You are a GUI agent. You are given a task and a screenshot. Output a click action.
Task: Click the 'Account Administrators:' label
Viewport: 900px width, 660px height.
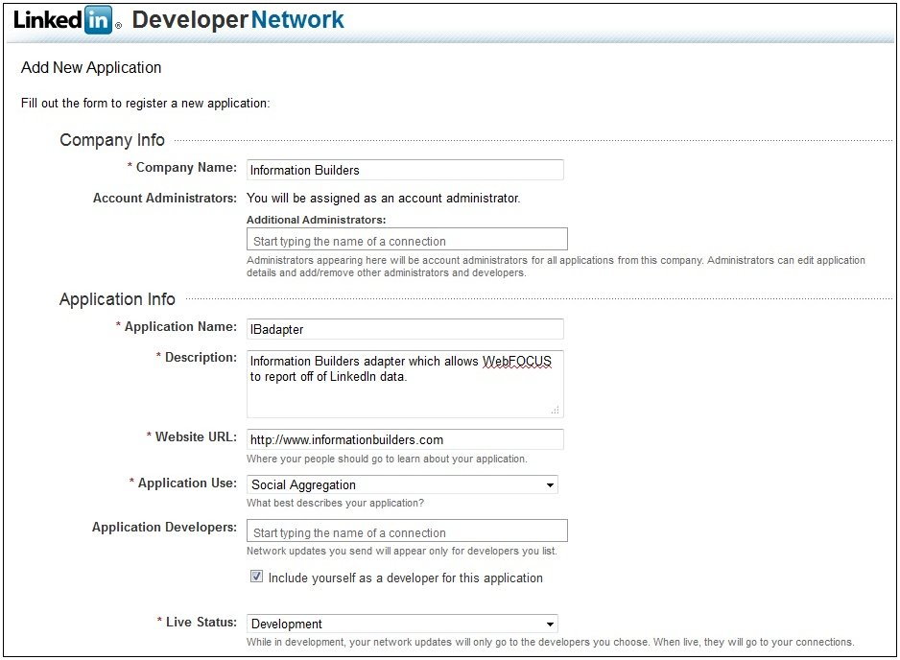[x=165, y=198]
